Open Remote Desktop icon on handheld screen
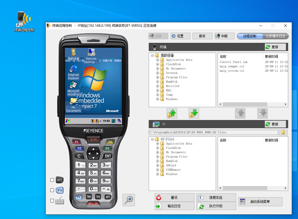 click(91, 56)
